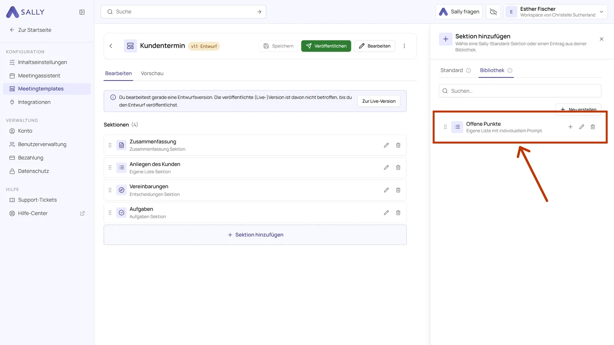Click the dashed Sektion hinzufügen area
This screenshot has height=345, width=614.
[x=255, y=235]
